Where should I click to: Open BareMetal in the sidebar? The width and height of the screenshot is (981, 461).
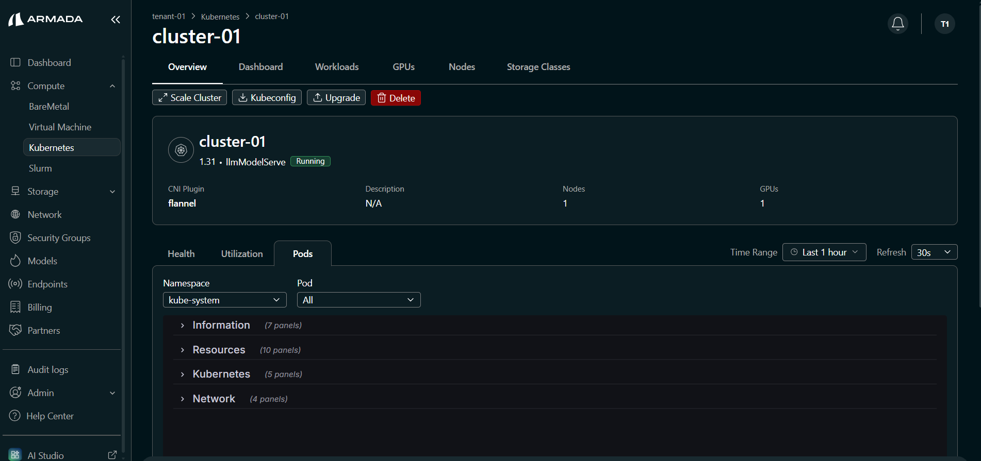point(49,107)
